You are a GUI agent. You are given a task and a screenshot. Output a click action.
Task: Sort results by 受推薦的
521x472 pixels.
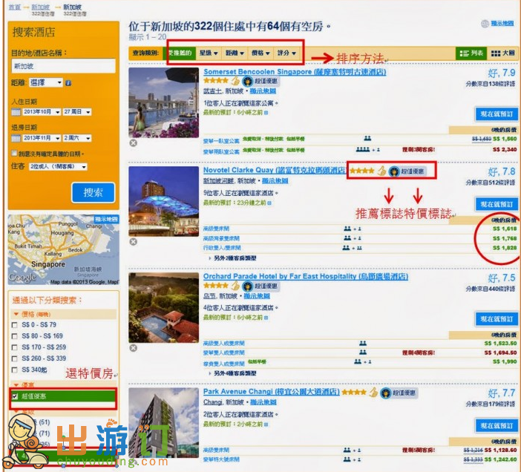tap(180, 53)
